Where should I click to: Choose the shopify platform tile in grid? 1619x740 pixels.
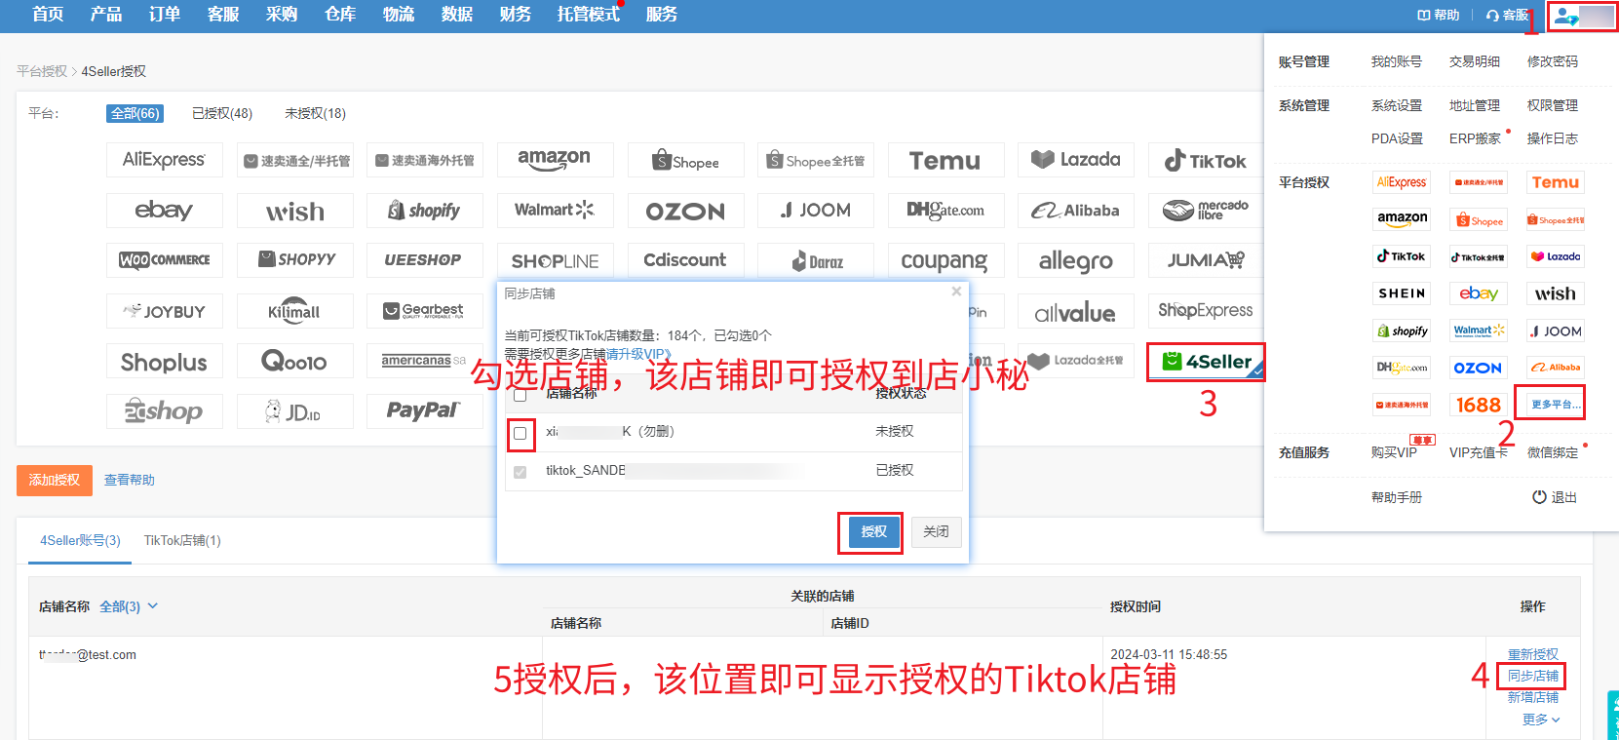coord(424,211)
